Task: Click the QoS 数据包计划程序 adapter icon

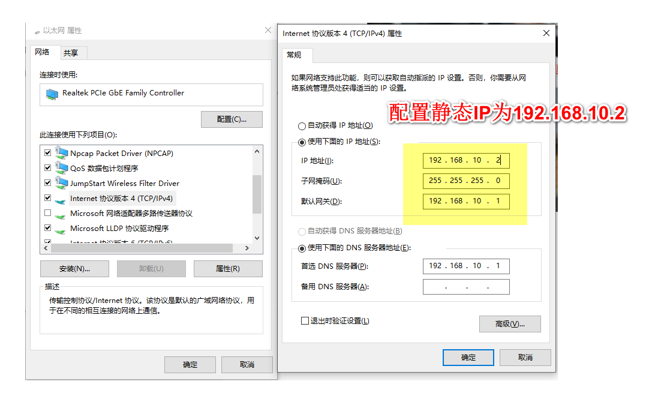Action: [62, 167]
